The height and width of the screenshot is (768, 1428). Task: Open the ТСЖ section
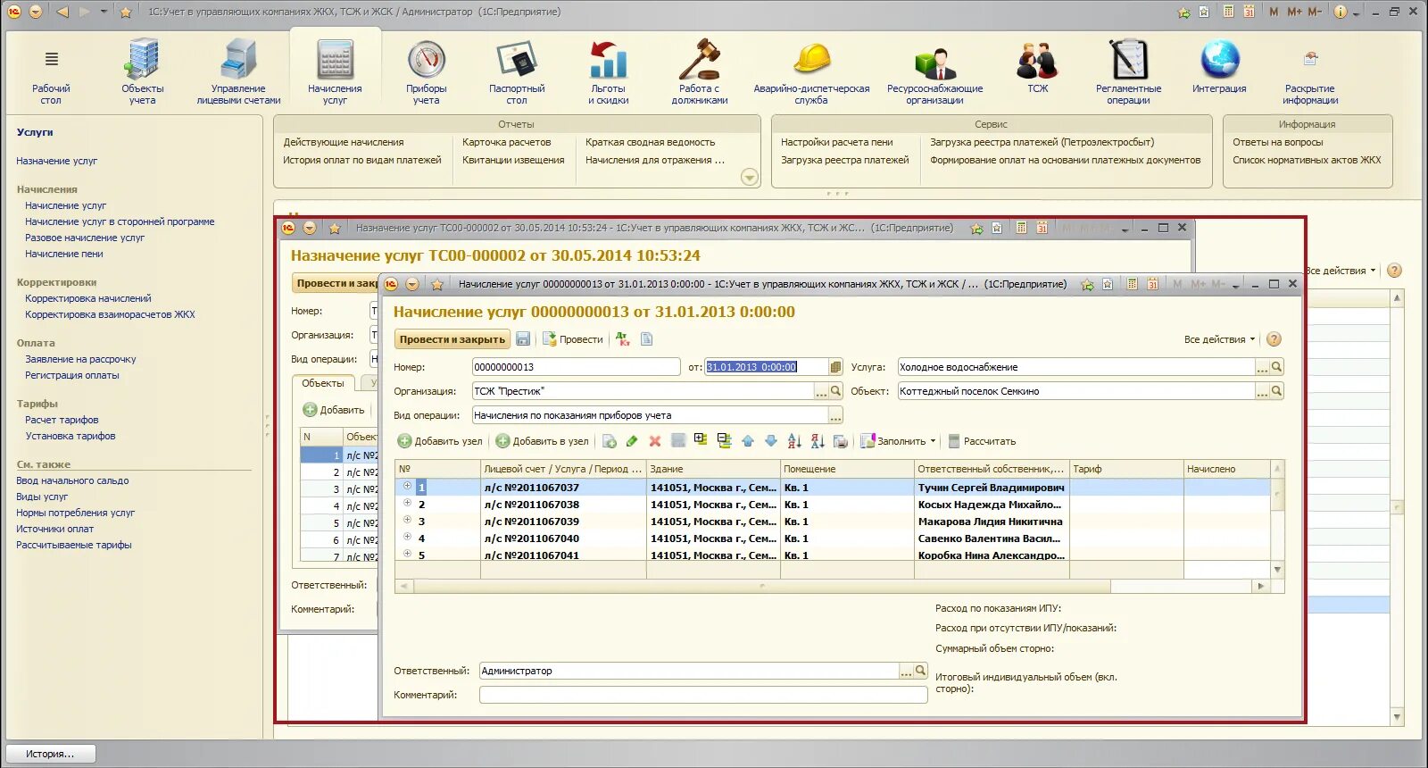(1037, 67)
